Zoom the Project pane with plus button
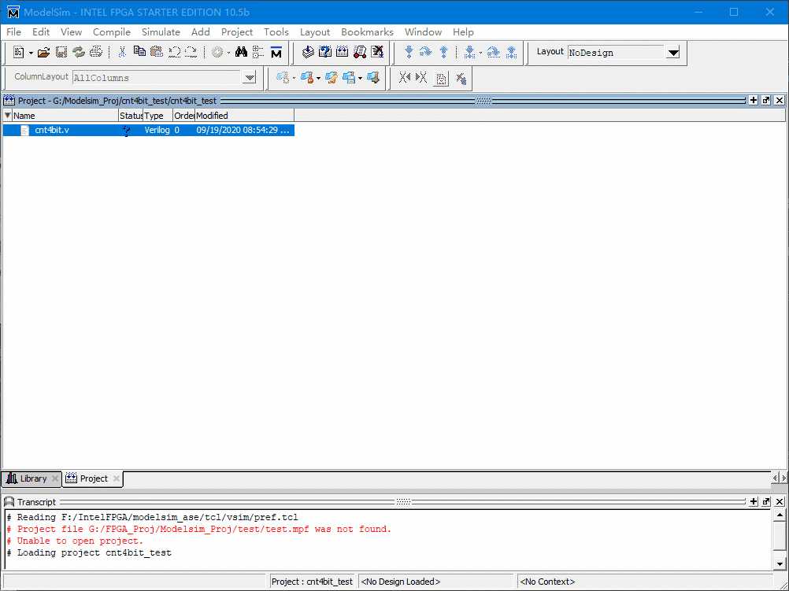Image resolution: width=789 pixels, height=591 pixels. click(754, 100)
